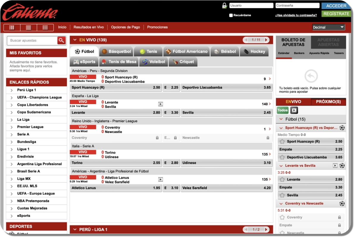Click the red search magnifier button
This screenshot has width=357, height=238.
tap(62, 40)
